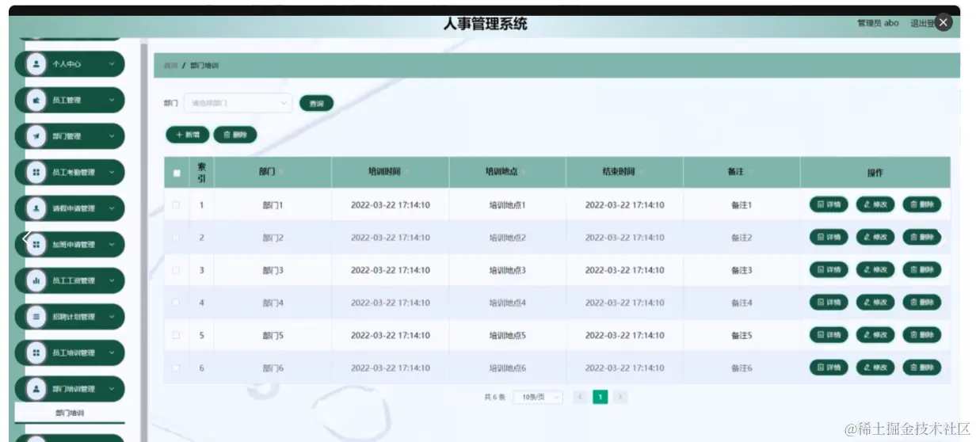Open 详情 for row 部门1

click(x=829, y=204)
